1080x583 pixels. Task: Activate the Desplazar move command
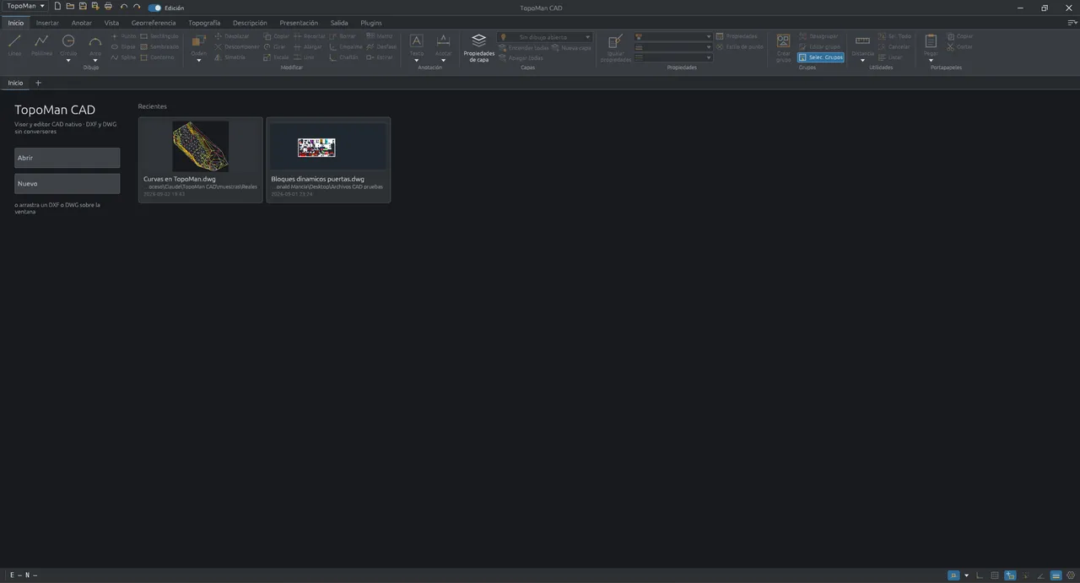232,36
